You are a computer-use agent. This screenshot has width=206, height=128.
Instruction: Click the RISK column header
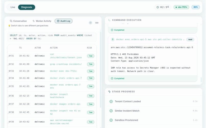tap(89, 48)
